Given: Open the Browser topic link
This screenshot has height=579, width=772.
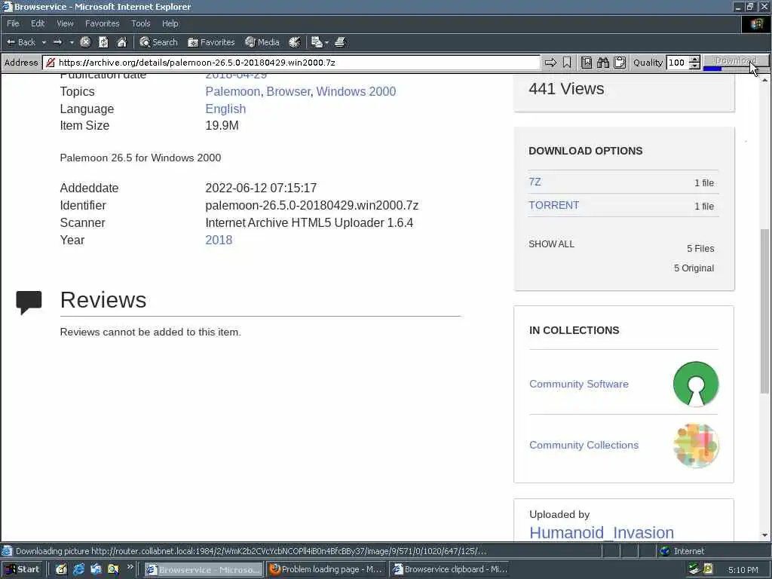Looking at the screenshot, I should [x=288, y=91].
